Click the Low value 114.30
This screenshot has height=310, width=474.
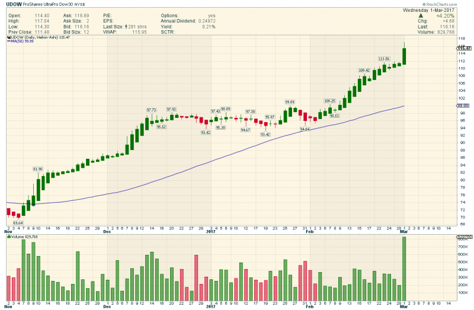[x=42, y=27]
